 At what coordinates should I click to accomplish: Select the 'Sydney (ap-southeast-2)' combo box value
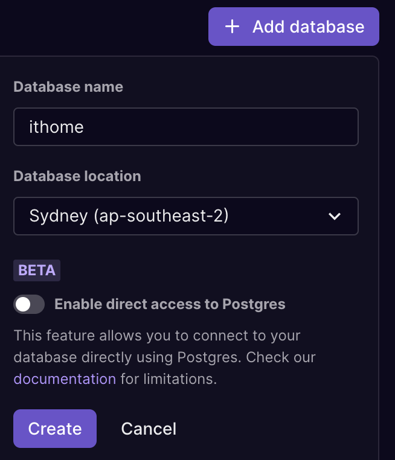(129, 216)
